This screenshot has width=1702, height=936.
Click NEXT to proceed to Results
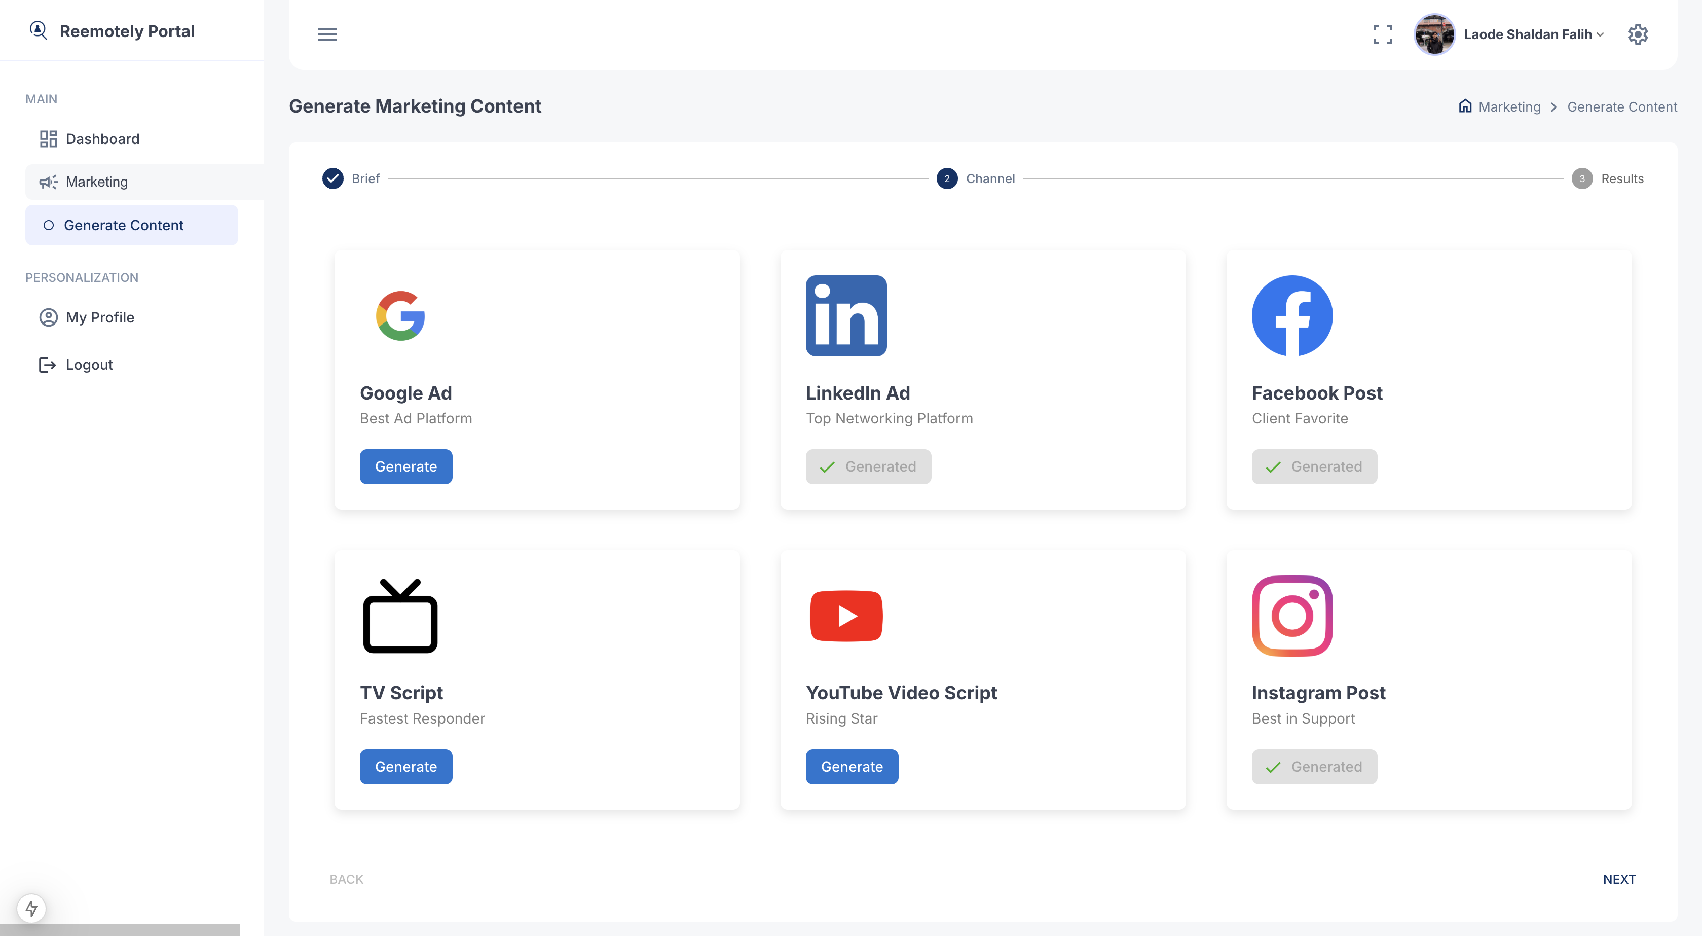point(1619,879)
